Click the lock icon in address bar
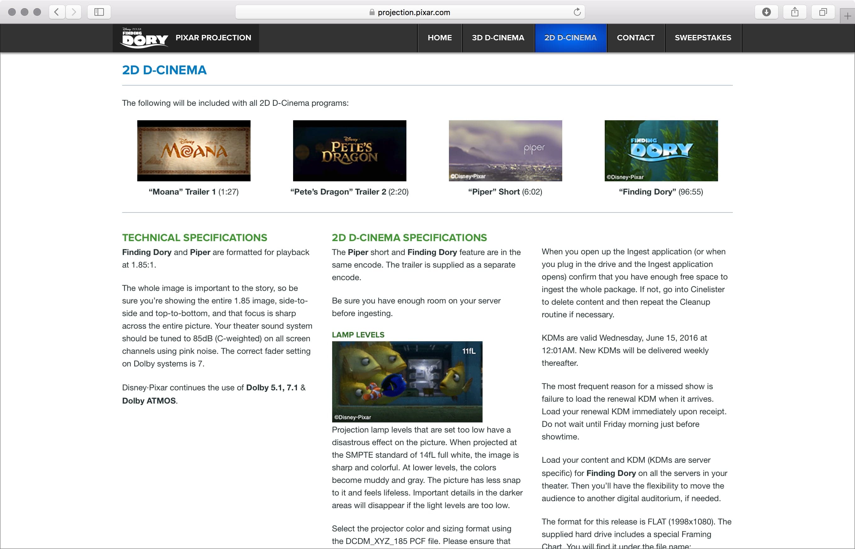Screen dimensions: 855x549 click(x=372, y=12)
